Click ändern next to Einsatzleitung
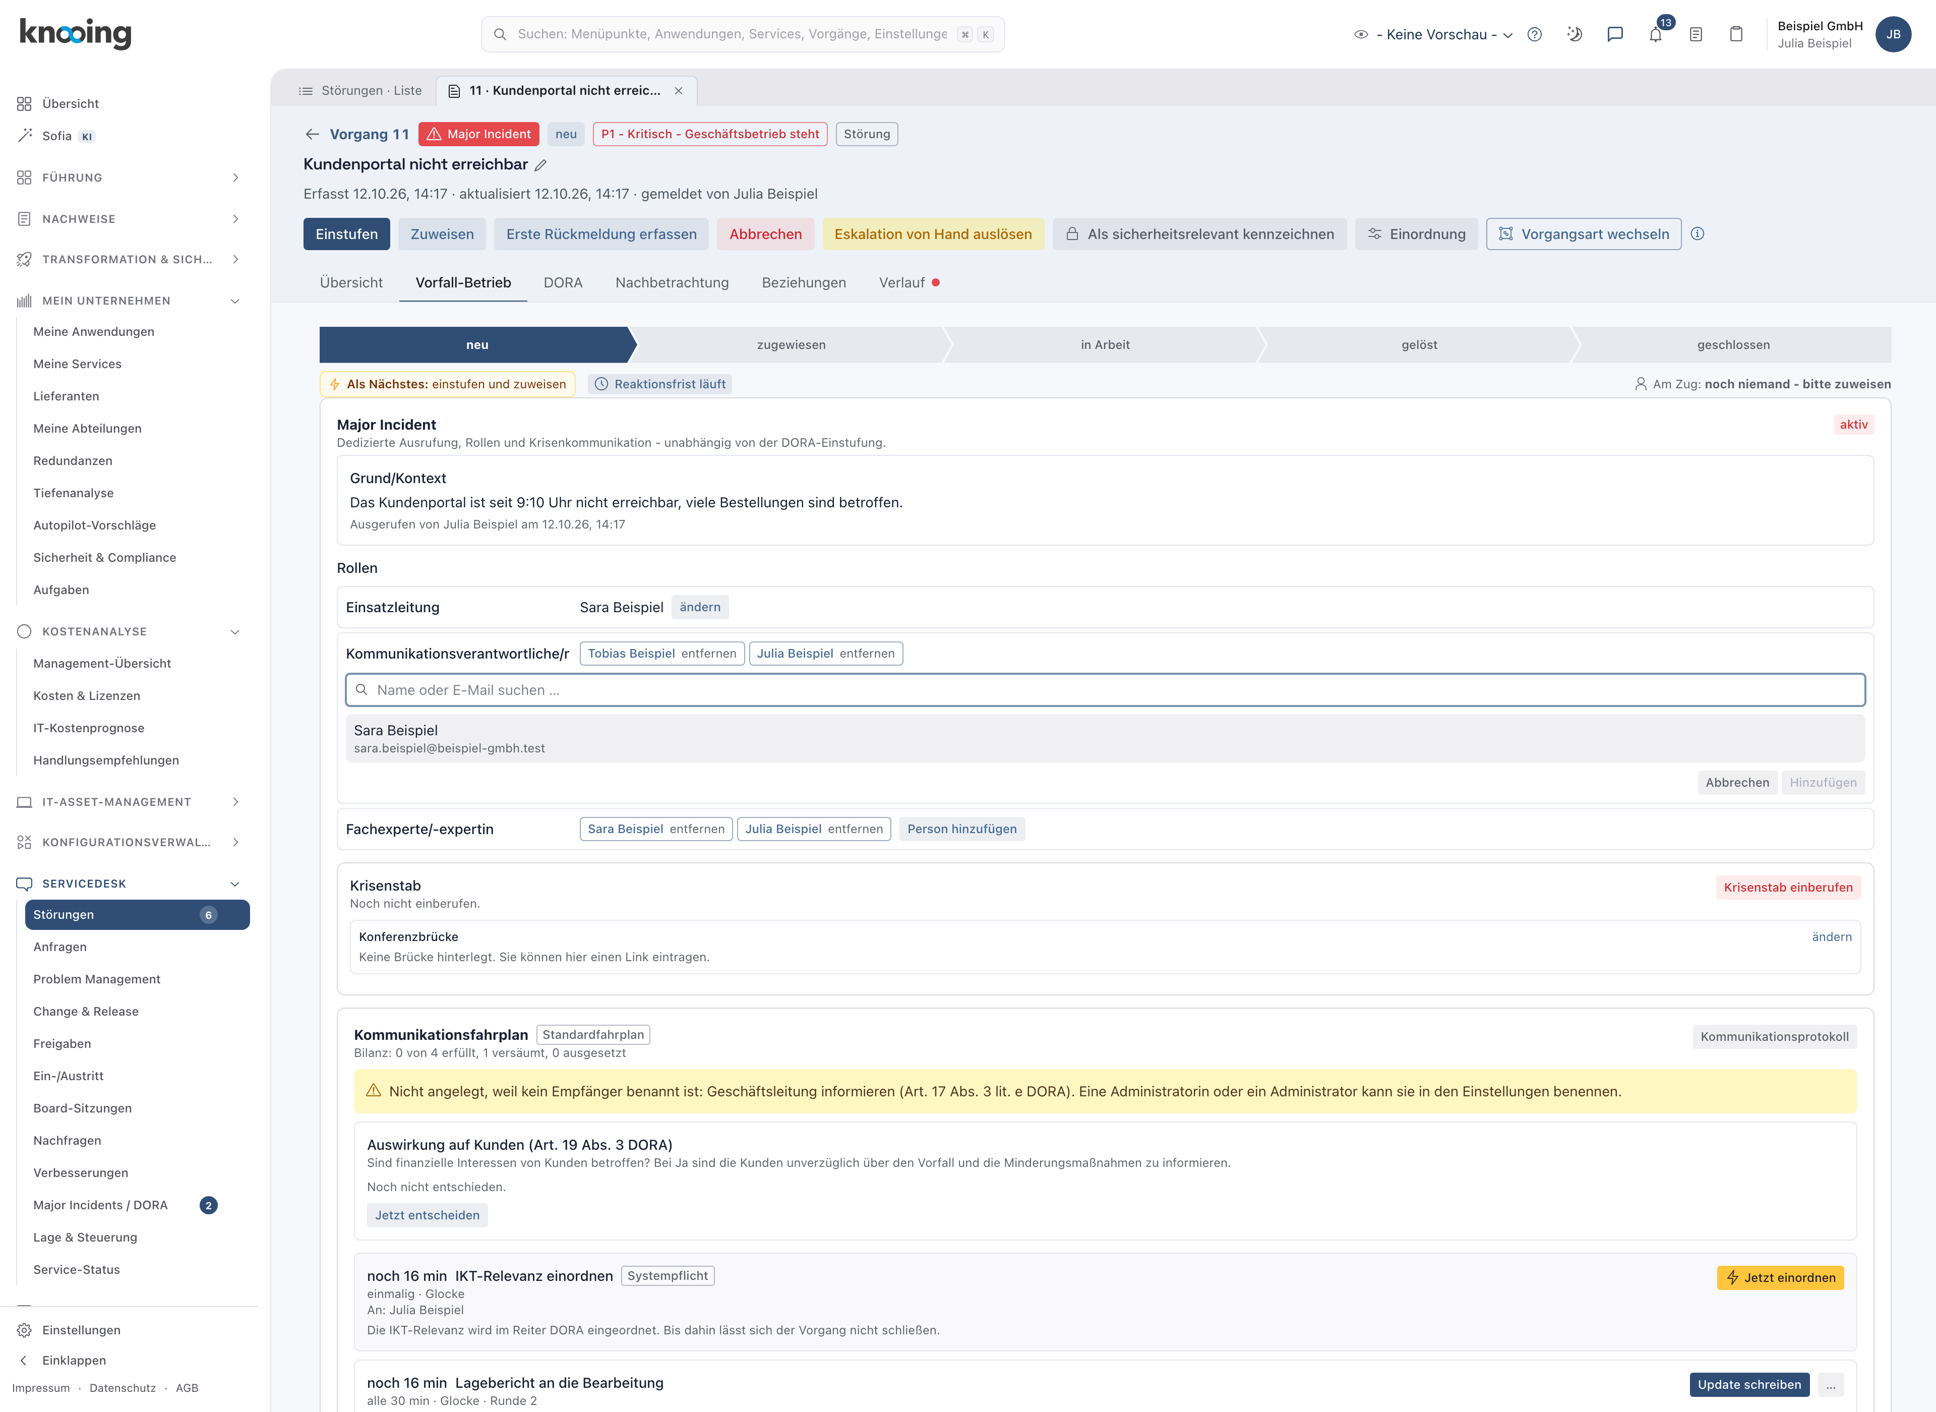Viewport: 1936px width, 1412px height. pos(700,608)
